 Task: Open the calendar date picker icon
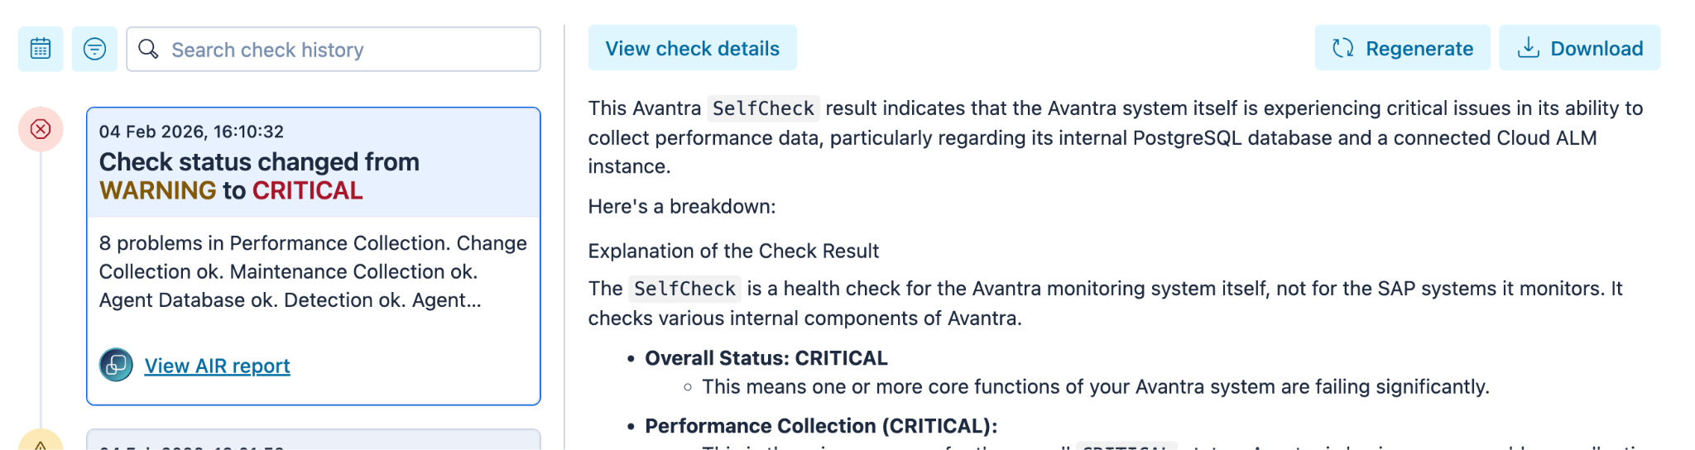(x=41, y=50)
